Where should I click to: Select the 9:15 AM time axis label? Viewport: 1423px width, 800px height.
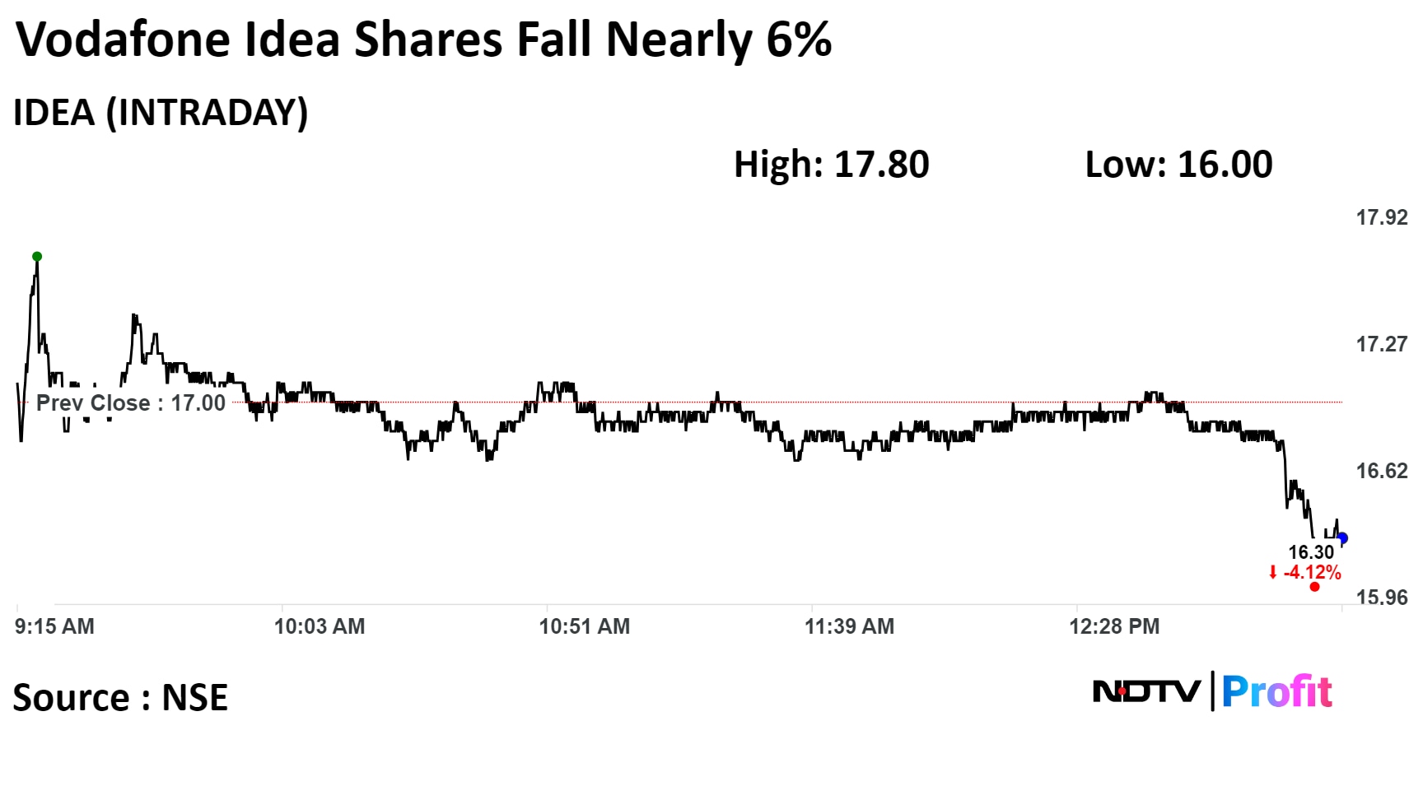click(54, 626)
